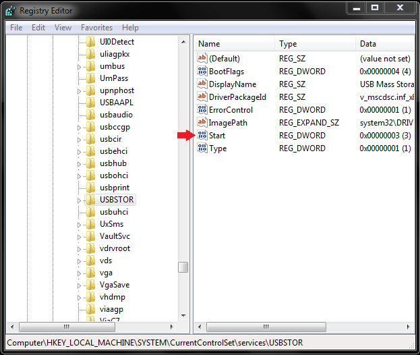Click the UI0Detect folder icon
Viewport: 420px width, 355px height.
90,42
